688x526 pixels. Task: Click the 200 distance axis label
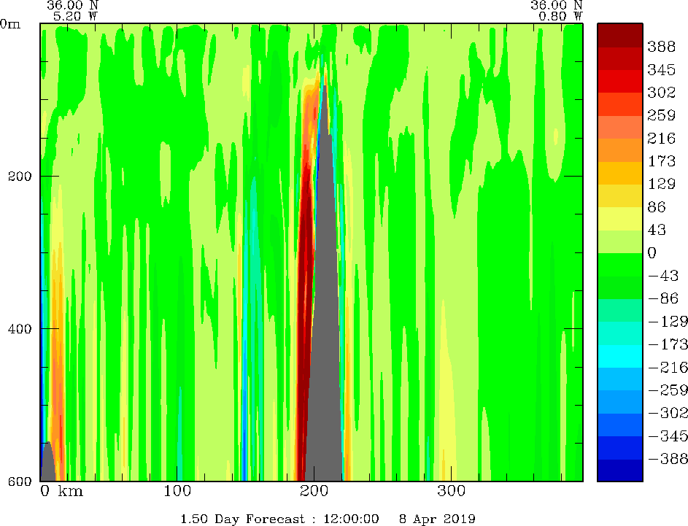tap(314, 490)
